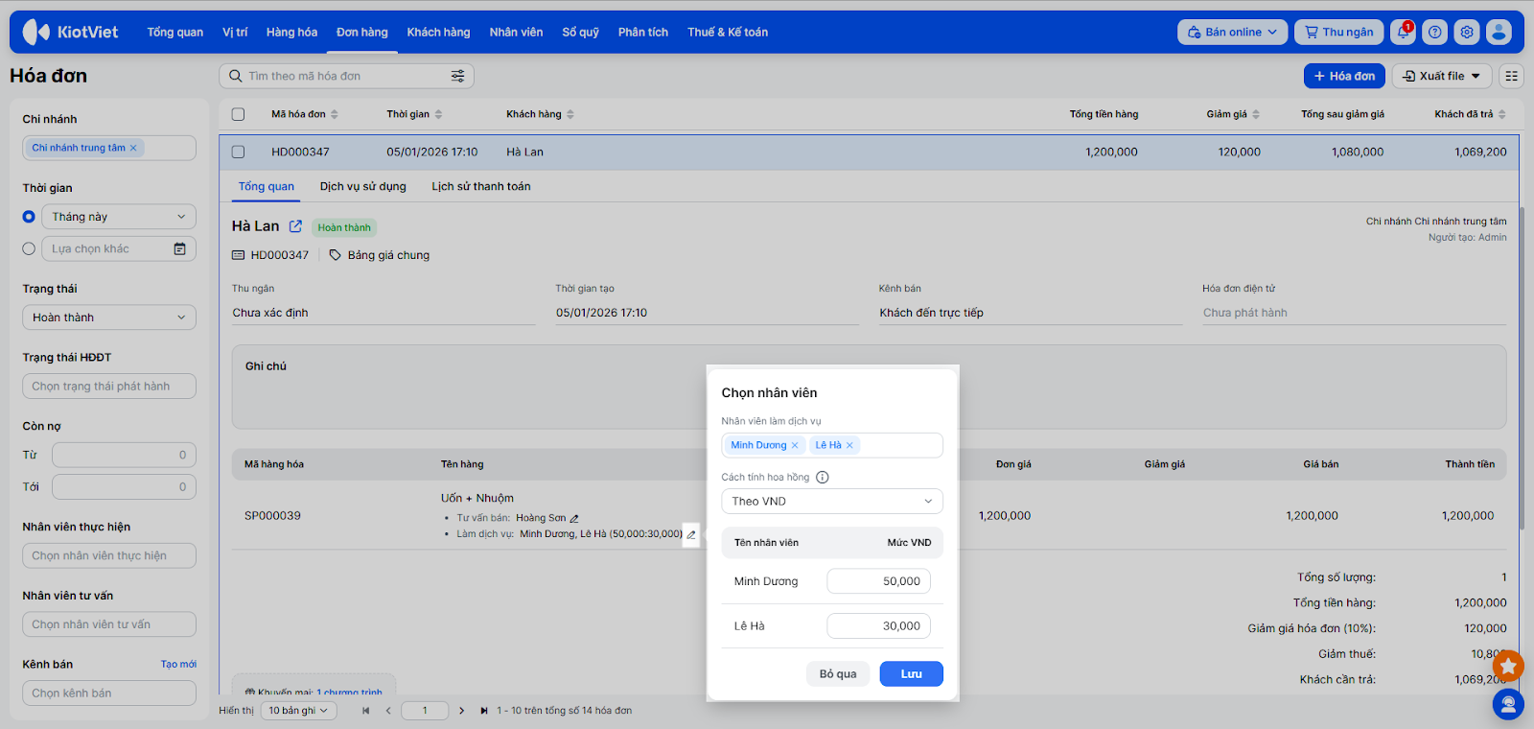This screenshot has width=1534, height=729.
Task: Click the column display settings icon
Action: pos(1511,76)
